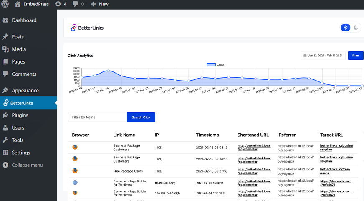Click the Posts pushpin icon

(x=5, y=37)
